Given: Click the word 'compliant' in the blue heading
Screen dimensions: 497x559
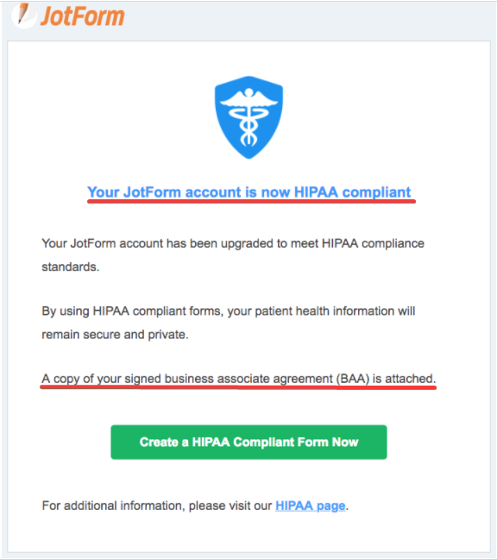Looking at the screenshot, I should coord(376,192).
